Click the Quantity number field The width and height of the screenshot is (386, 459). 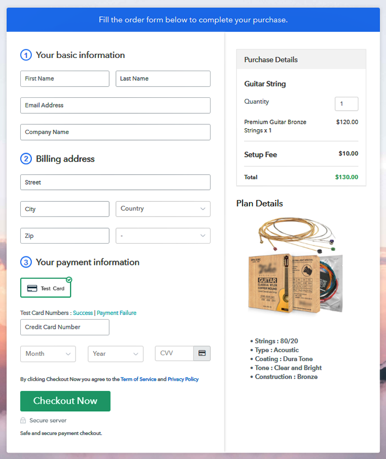pyautogui.click(x=346, y=104)
